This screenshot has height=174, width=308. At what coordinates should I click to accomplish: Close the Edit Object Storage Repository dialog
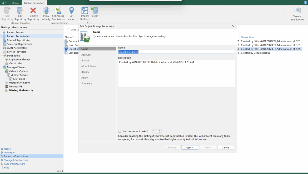tap(233, 26)
